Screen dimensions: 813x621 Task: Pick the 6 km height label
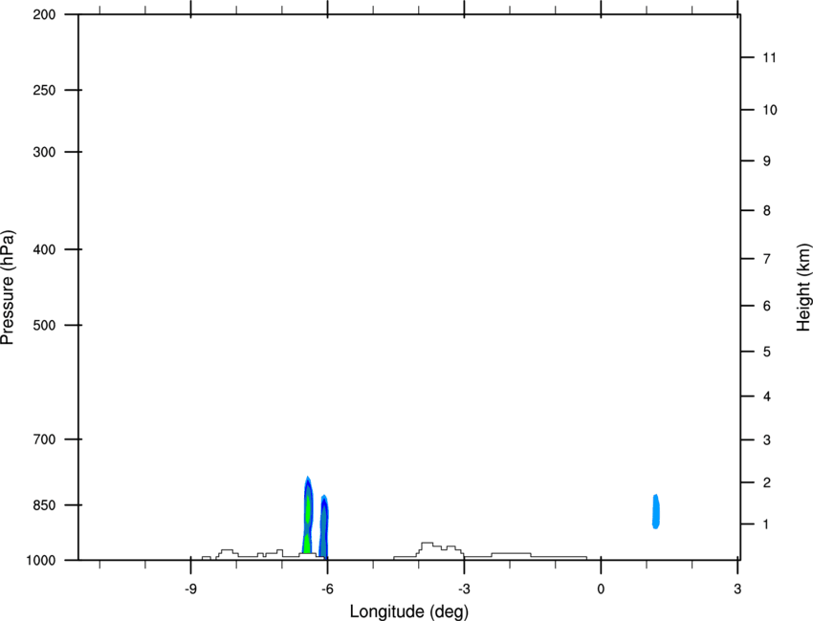(766, 306)
